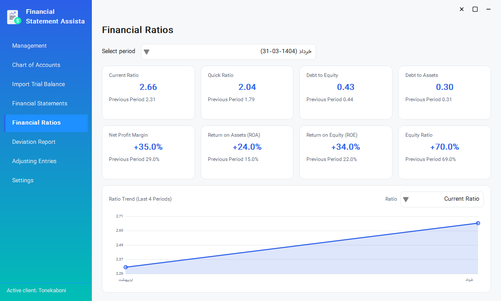Navigate to Financial Statements
Image resolution: width=501 pixels, height=301 pixels.
(46, 103)
